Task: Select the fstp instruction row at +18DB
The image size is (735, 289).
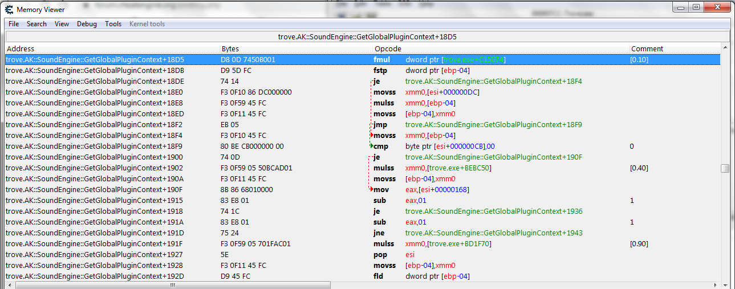Action: 362,70
